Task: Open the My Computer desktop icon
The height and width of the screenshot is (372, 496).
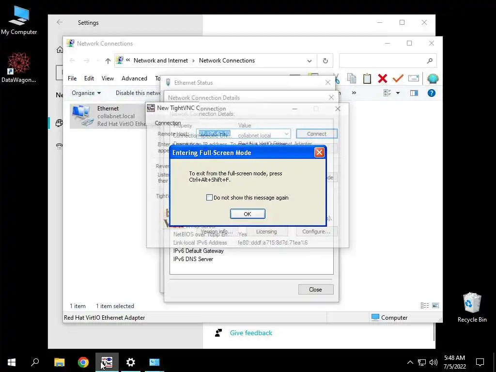Action: (x=19, y=20)
